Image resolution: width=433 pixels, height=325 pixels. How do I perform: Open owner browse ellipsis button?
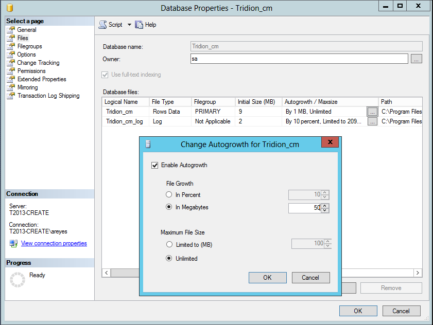pos(417,59)
